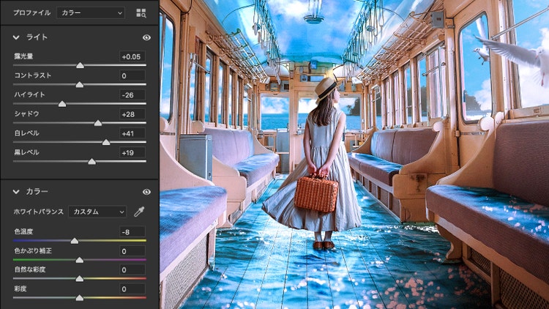Image resolution: width=549 pixels, height=309 pixels.
Task: Click the ホワイトバランス label
Action: (x=39, y=212)
